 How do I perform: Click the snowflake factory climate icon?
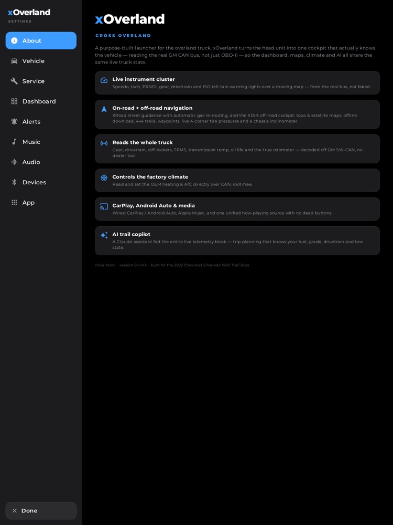[x=104, y=178]
